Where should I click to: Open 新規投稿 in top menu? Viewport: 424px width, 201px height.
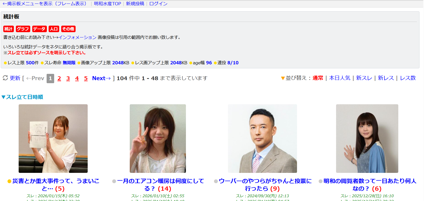click(135, 4)
